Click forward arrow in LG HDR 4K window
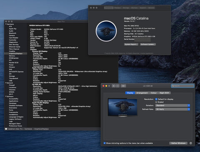The image size is (200, 152). click(x=117, y=86)
